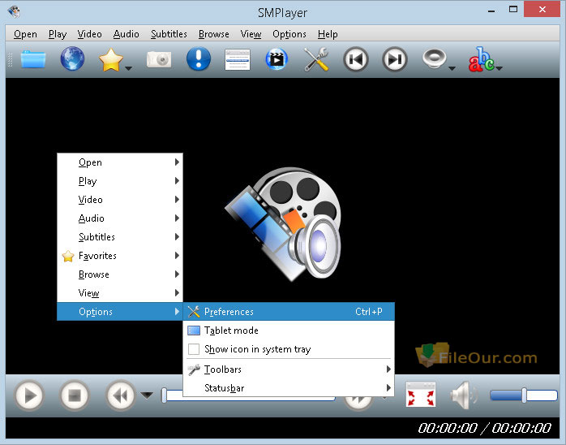The height and width of the screenshot is (445, 566).
Task: Open the Open menu in menu bar
Action: pos(25,34)
